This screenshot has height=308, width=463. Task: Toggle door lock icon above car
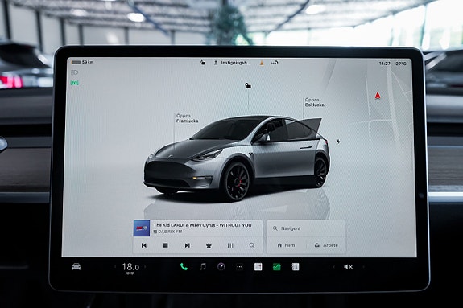coord(248,86)
